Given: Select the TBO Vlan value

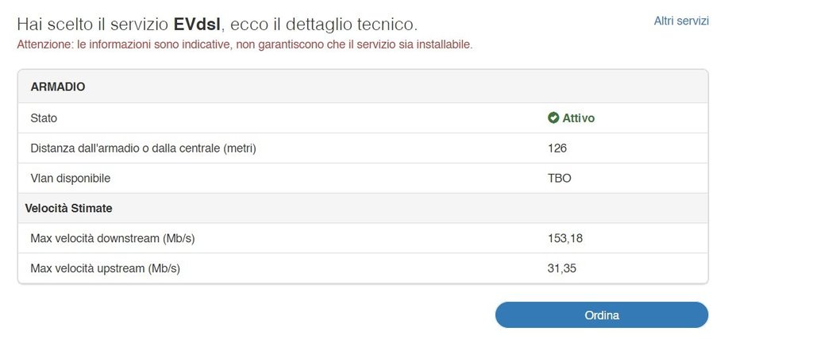Looking at the screenshot, I should click(x=560, y=179).
